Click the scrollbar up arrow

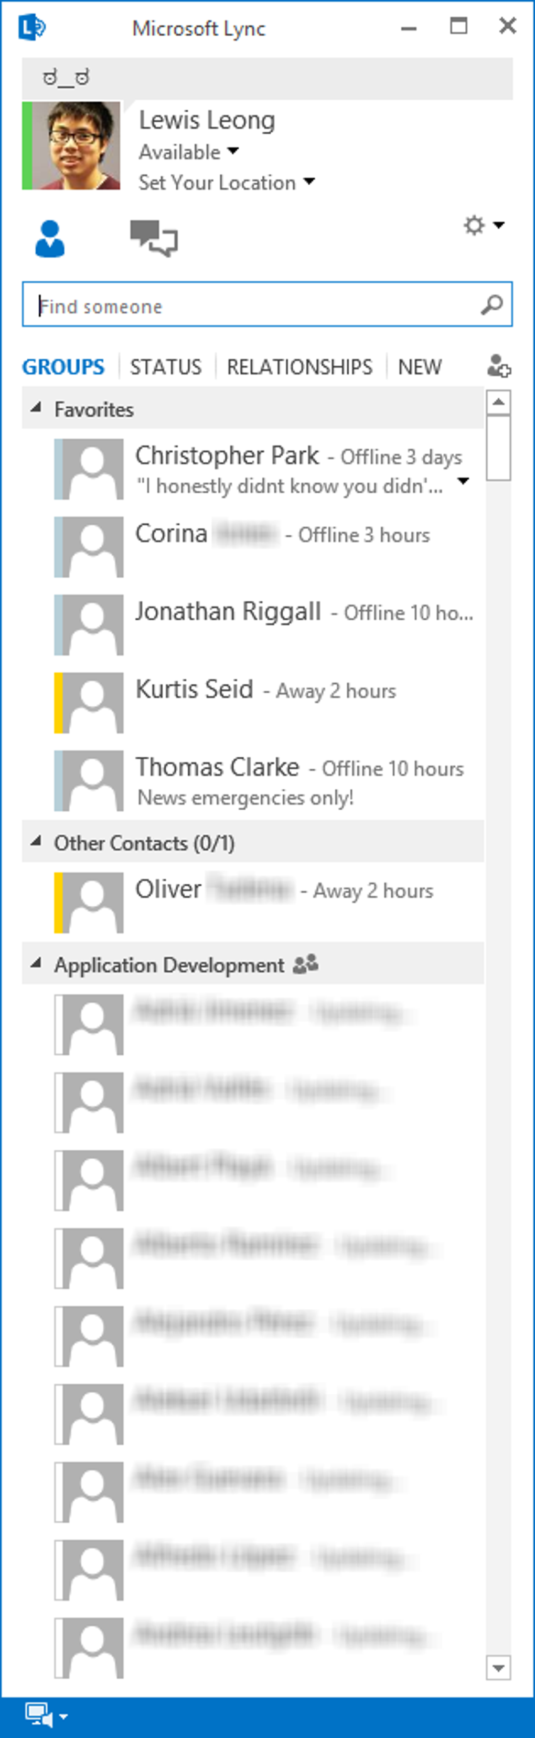click(499, 403)
